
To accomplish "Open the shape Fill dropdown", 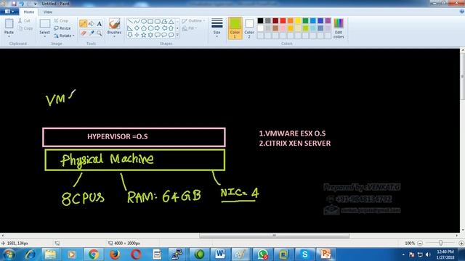I will coord(190,28).
